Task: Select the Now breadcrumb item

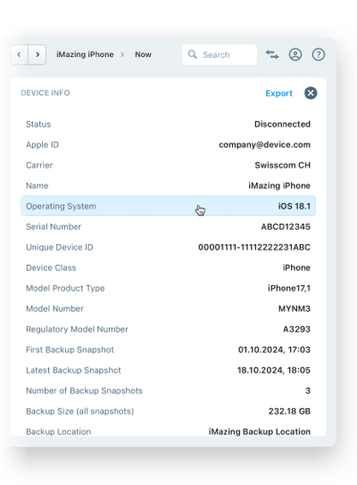Action: click(x=143, y=54)
